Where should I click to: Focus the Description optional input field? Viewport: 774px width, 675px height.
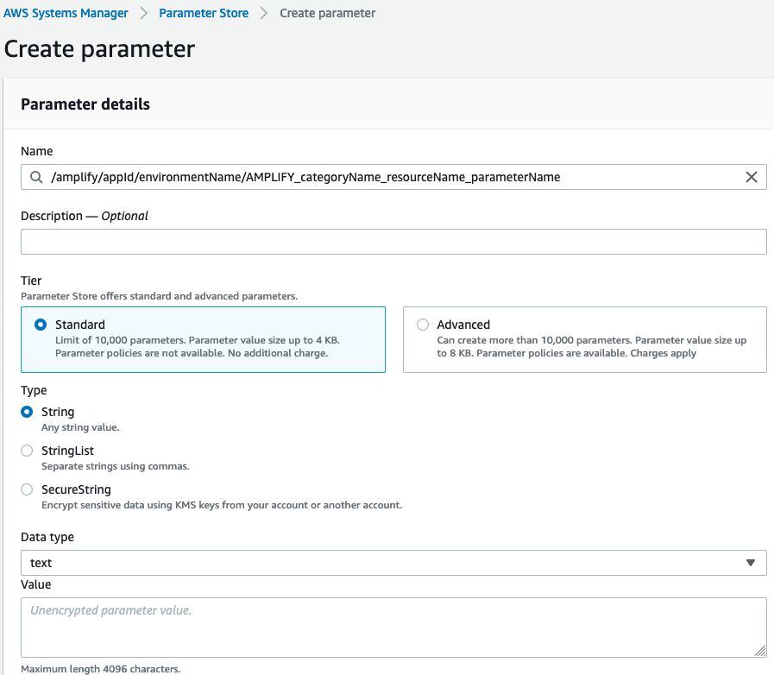393,242
